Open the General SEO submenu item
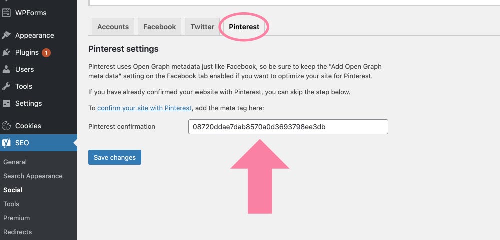The image size is (500, 240). point(15,162)
